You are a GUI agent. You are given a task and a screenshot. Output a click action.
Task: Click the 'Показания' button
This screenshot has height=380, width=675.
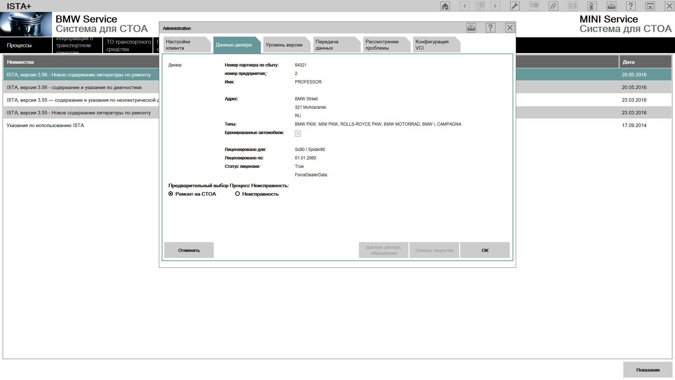coord(648,370)
